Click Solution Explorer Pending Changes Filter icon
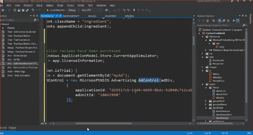Image resolution: width=253 pixels, height=135 pixels. (214, 20)
